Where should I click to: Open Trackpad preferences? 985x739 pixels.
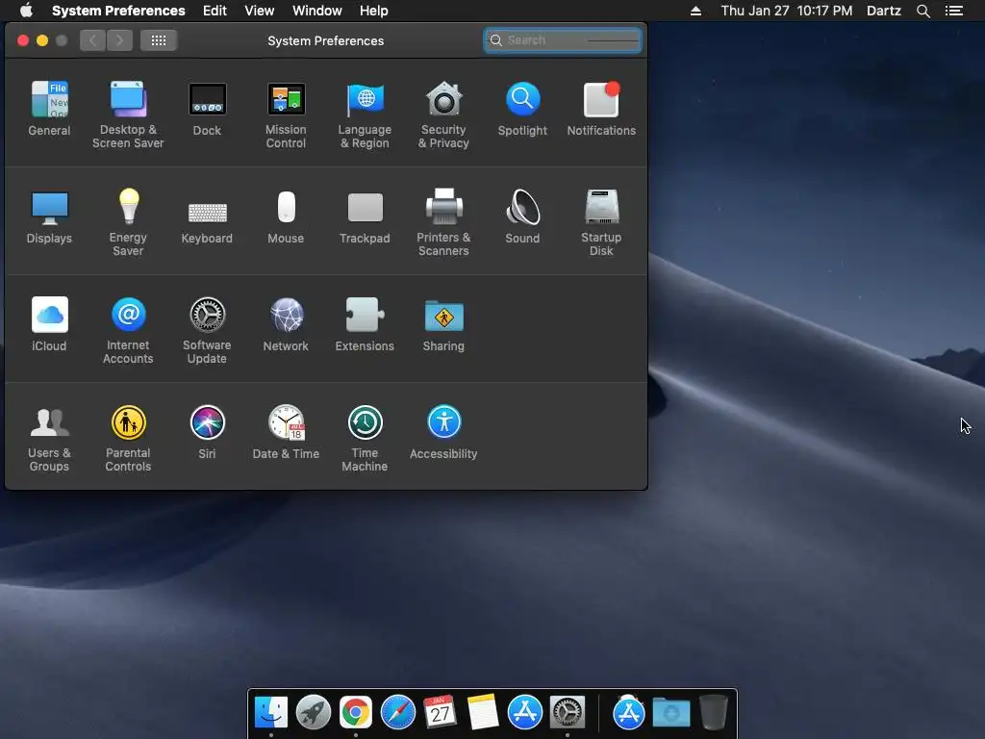365,217
